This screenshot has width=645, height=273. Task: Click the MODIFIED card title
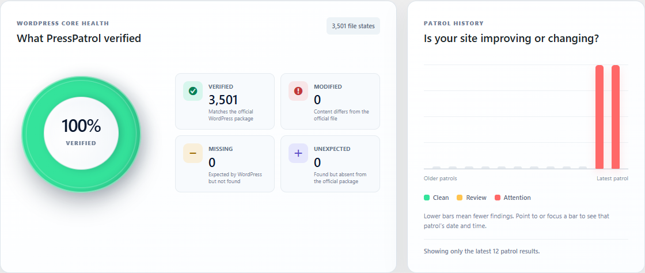click(328, 87)
